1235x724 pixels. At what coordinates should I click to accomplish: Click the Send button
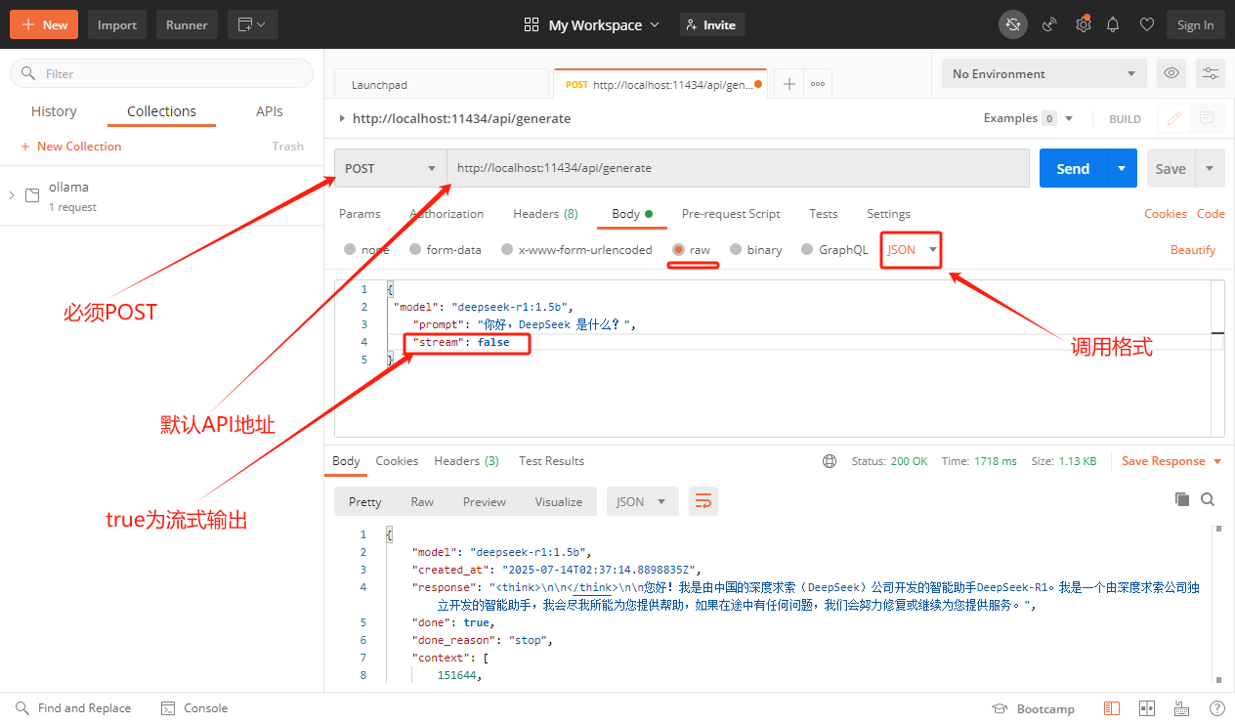click(x=1073, y=168)
